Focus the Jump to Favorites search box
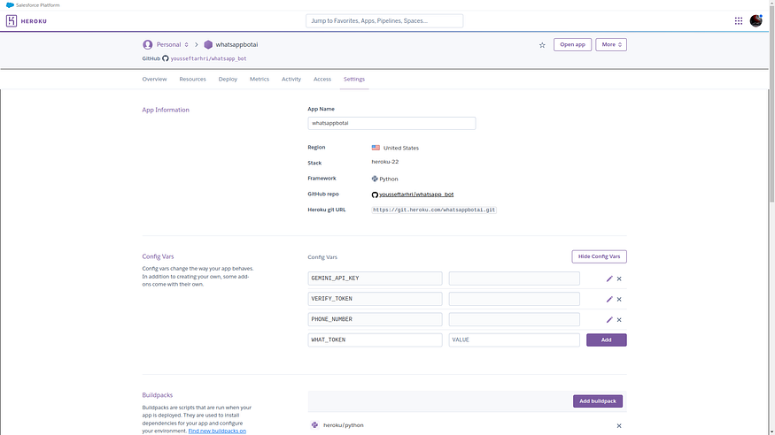 click(384, 20)
